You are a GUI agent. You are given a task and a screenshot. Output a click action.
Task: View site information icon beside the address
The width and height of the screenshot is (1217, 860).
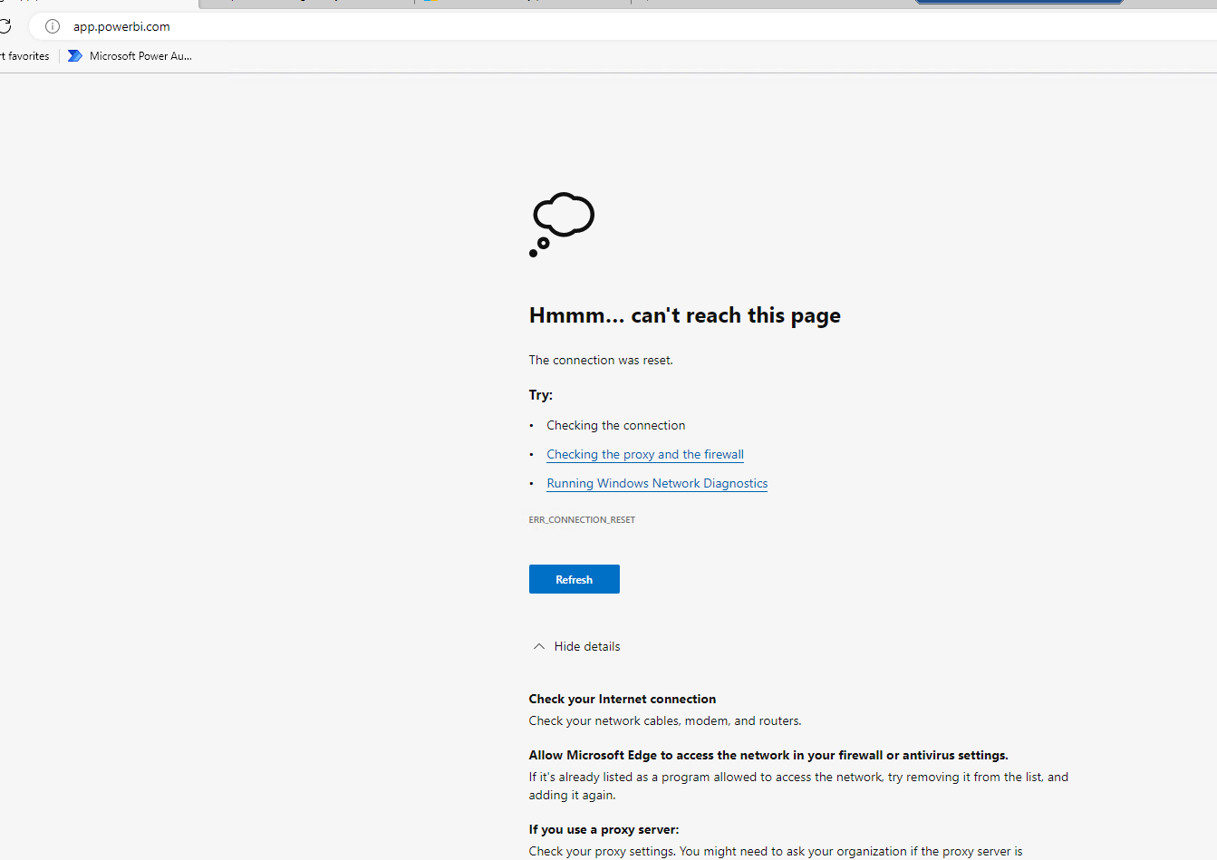[x=53, y=26]
